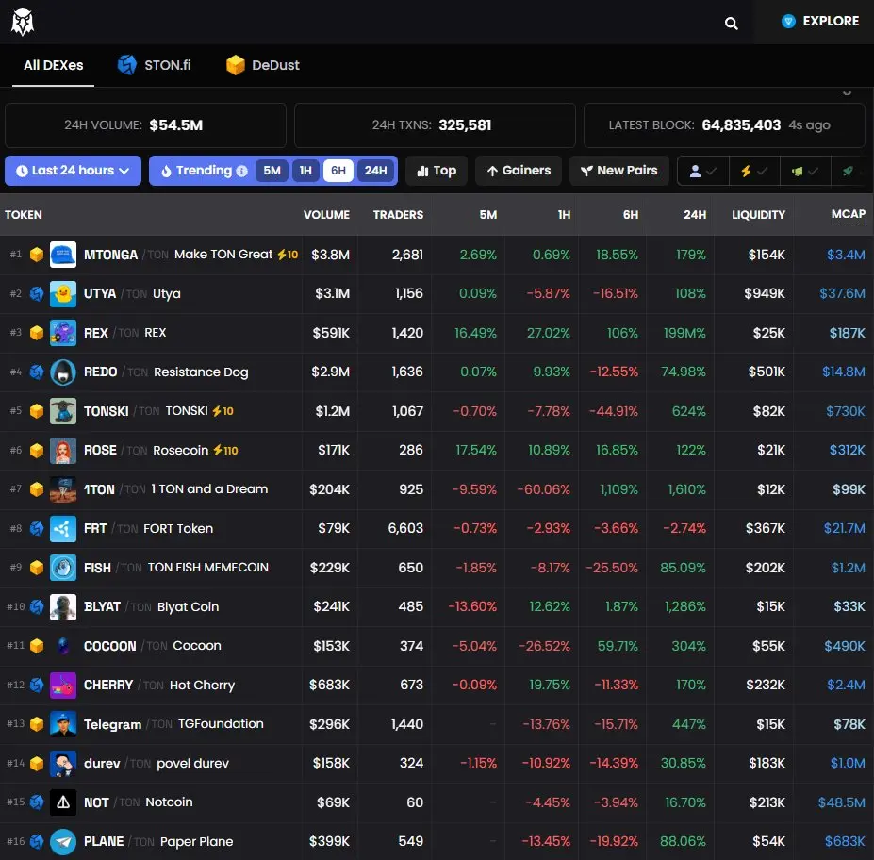874x860 pixels.
Task: Click the PLANE liquidity $54K
Action: [768, 841]
